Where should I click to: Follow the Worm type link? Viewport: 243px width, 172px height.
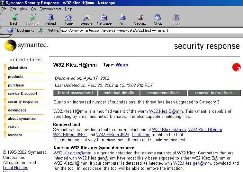pyautogui.click(x=122, y=65)
